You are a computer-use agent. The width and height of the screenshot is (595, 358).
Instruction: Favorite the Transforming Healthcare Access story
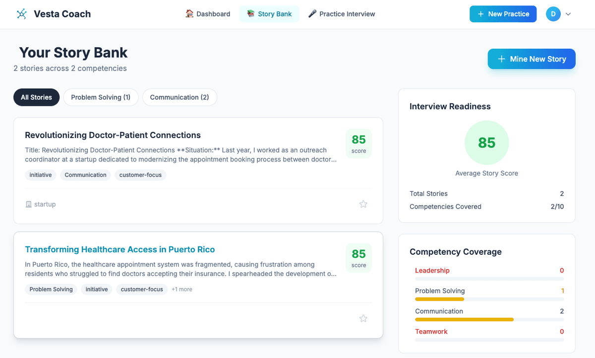[363, 318]
